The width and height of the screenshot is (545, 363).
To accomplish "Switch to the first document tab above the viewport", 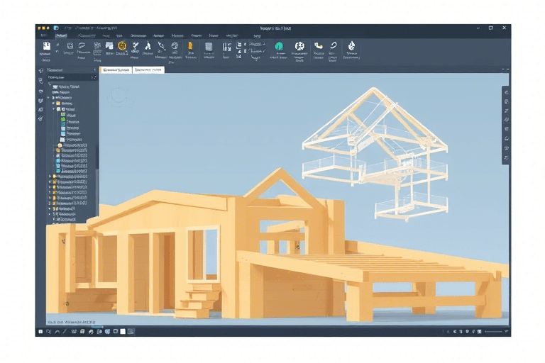I will (116, 70).
